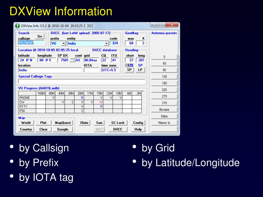Click the Go button beside callsign
The height and width of the screenshot is (197, 263).
click(40, 36)
